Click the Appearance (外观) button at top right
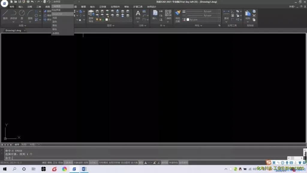 292,7
